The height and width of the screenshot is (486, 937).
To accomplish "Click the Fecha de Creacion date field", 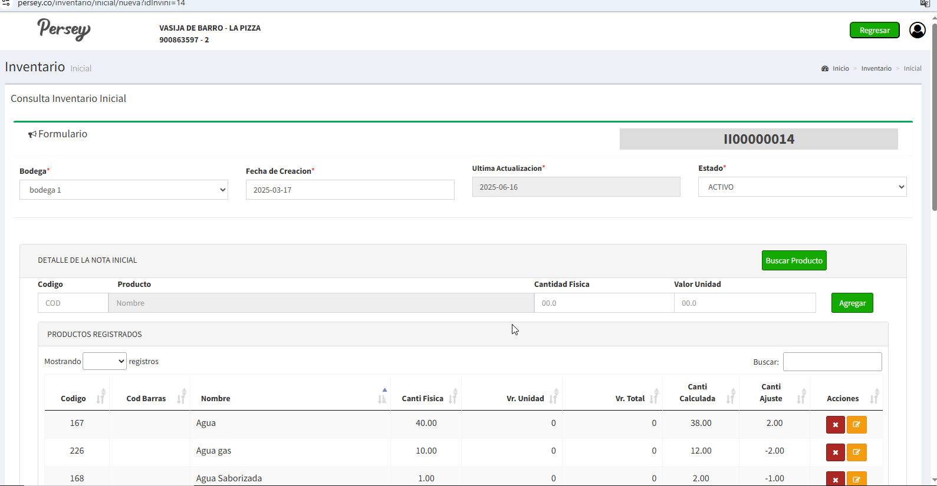I will tap(350, 190).
